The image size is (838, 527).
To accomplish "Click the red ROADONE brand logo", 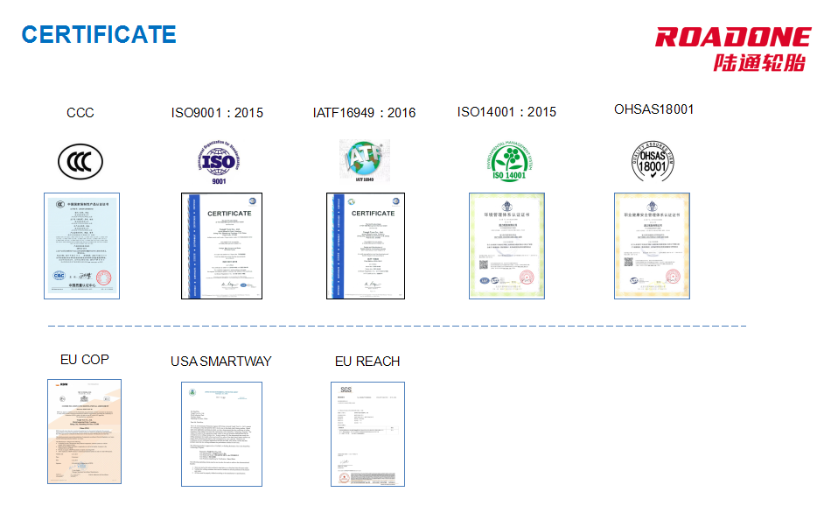I will tap(733, 37).
